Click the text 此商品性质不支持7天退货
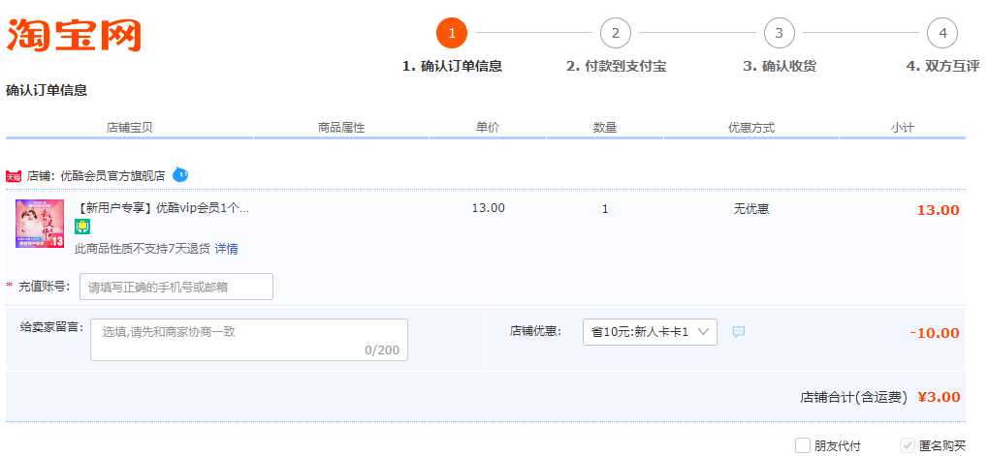The height and width of the screenshot is (456, 989). point(143,249)
